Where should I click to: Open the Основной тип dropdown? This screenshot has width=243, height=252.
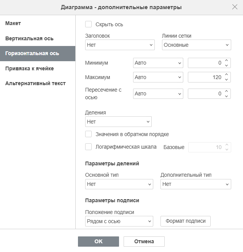[x=119, y=184]
